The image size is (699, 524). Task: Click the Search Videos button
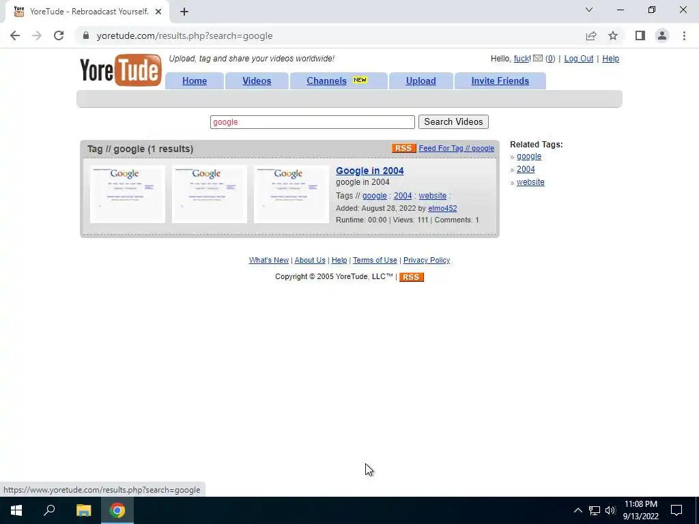point(453,121)
